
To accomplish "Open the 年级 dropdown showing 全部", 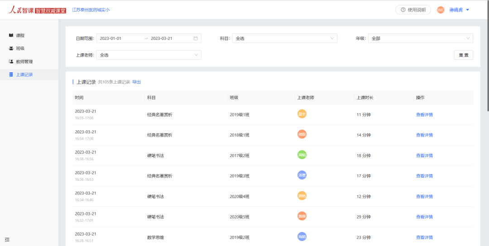I will [420, 38].
